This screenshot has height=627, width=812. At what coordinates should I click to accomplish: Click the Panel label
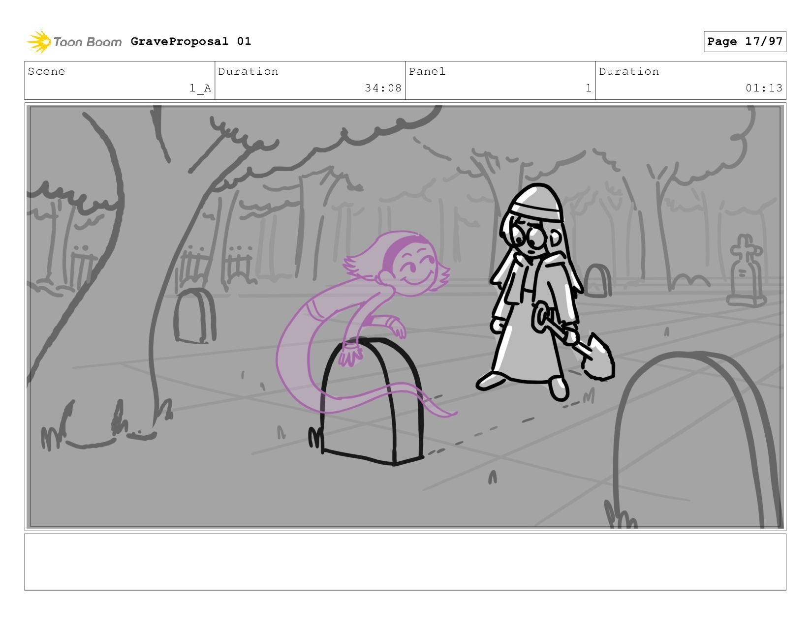tap(427, 71)
